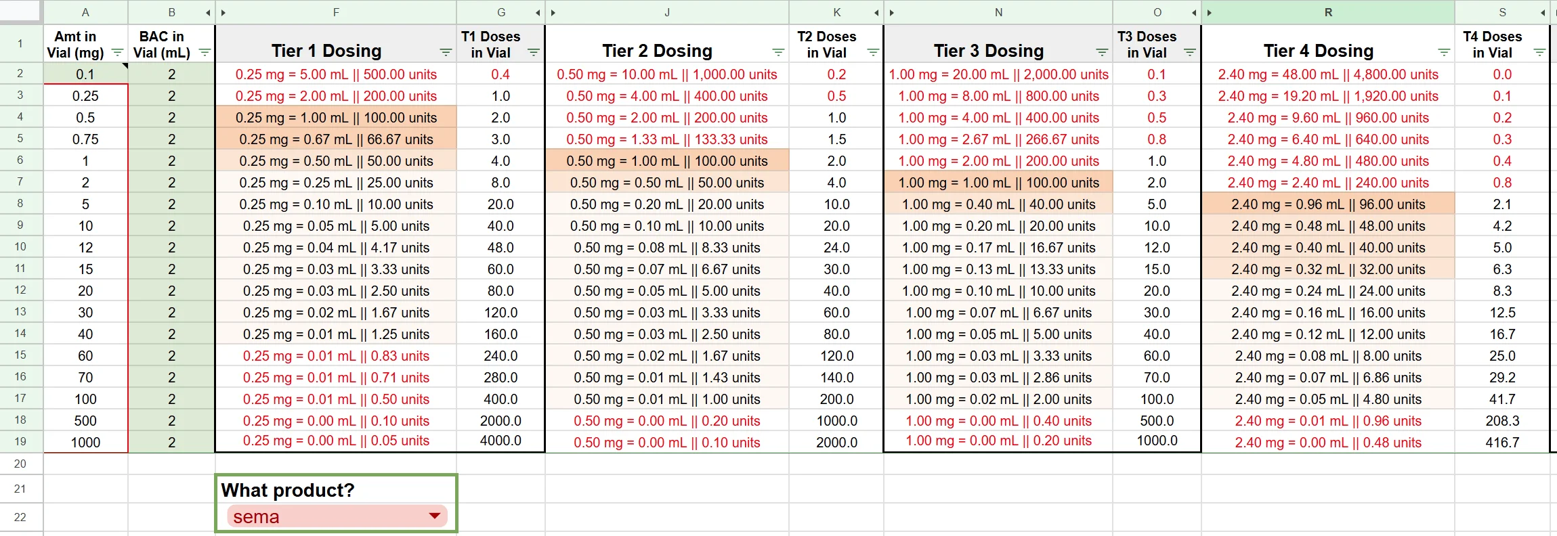Viewport: 1557px width, 536px height.
Task: Open filter icon for BAC in Vial column
Action: [205, 53]
